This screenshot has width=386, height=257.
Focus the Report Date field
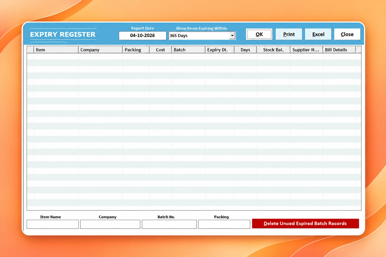[142, 36]
